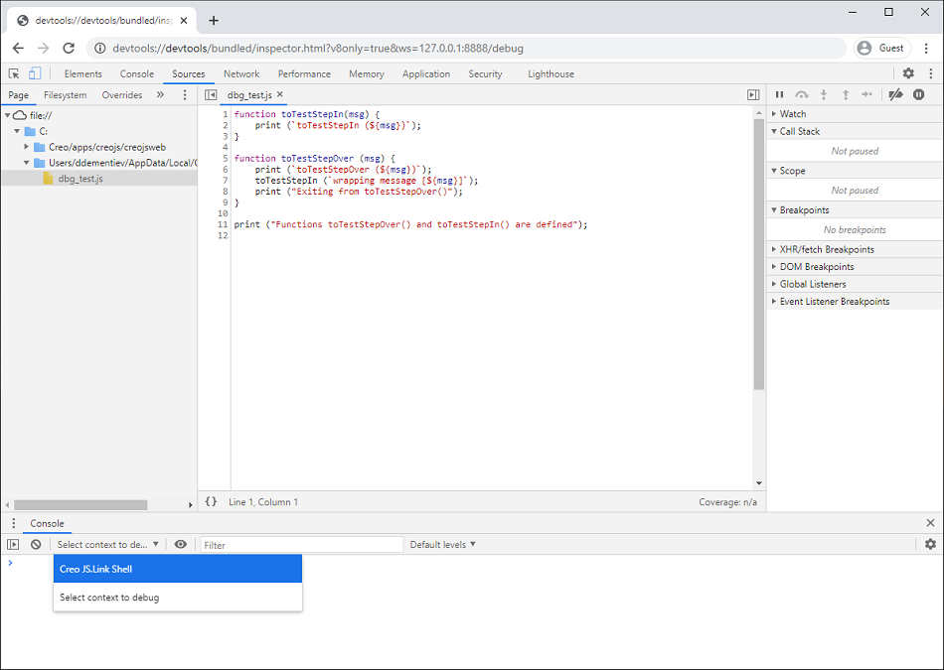Open the Filesystem tab
Image resolution: width=944 pixels, height=670 pixels.
click(66, 95)
